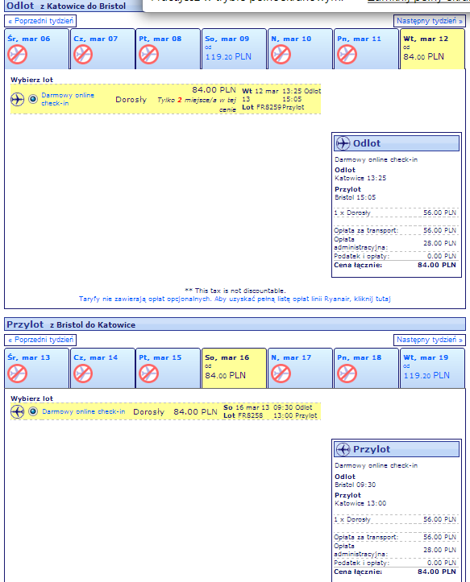Click 'Lot FR8259' flight number text

[261, 107]
